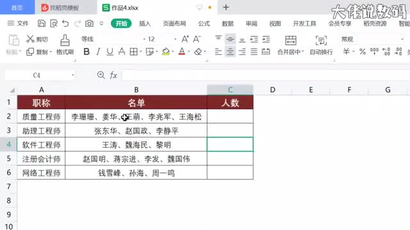This screenshot has width=410, height=230.
Task: Toggle Underline formatting
Action: (x=110, y=52)
